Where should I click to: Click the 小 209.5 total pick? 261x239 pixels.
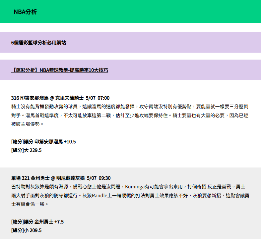(26, 230)
